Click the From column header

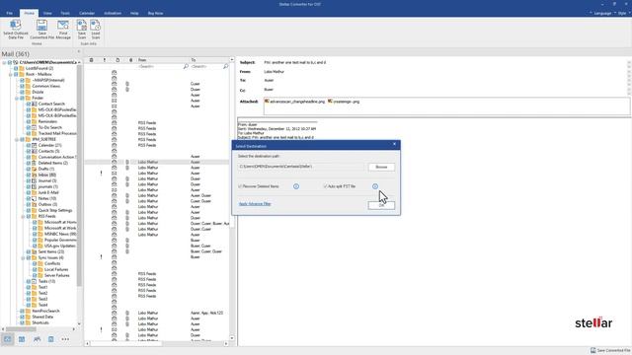click(x=163, y=60)
